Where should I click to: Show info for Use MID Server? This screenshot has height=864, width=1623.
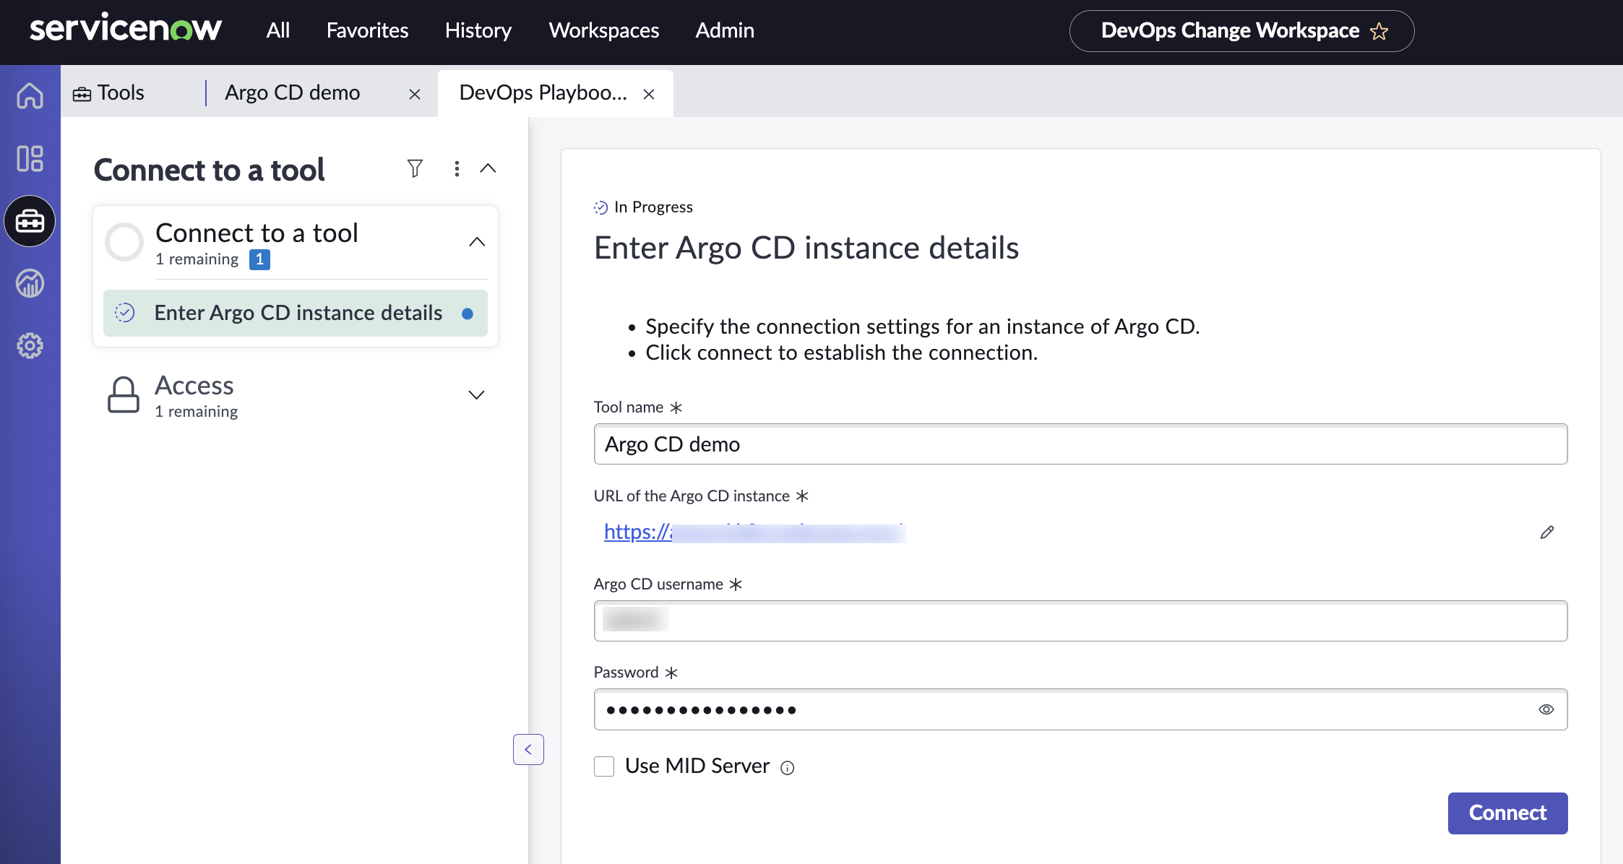(788, 768)
